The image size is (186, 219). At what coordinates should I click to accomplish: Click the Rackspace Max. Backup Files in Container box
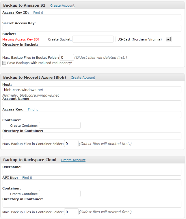click(x=71, y=212)
